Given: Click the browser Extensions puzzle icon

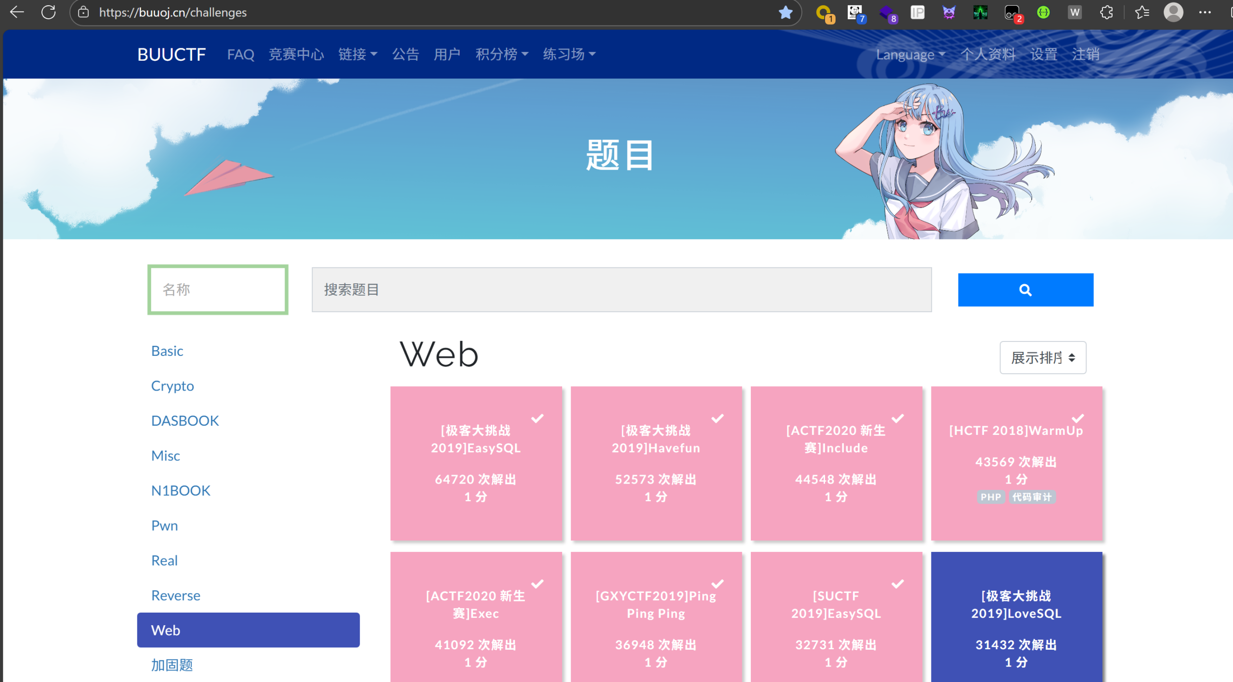Looking at the screenshot, I should [1106, 12].
